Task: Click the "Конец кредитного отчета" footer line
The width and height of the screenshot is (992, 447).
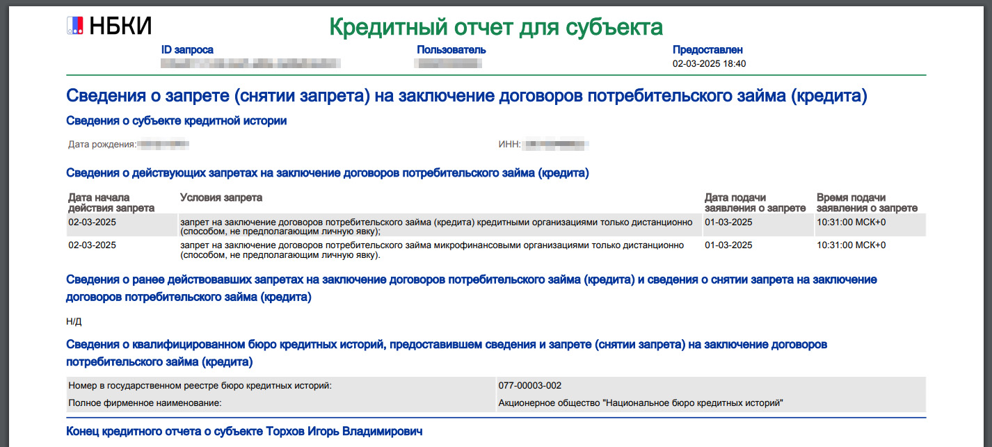Action: point(244,432)
